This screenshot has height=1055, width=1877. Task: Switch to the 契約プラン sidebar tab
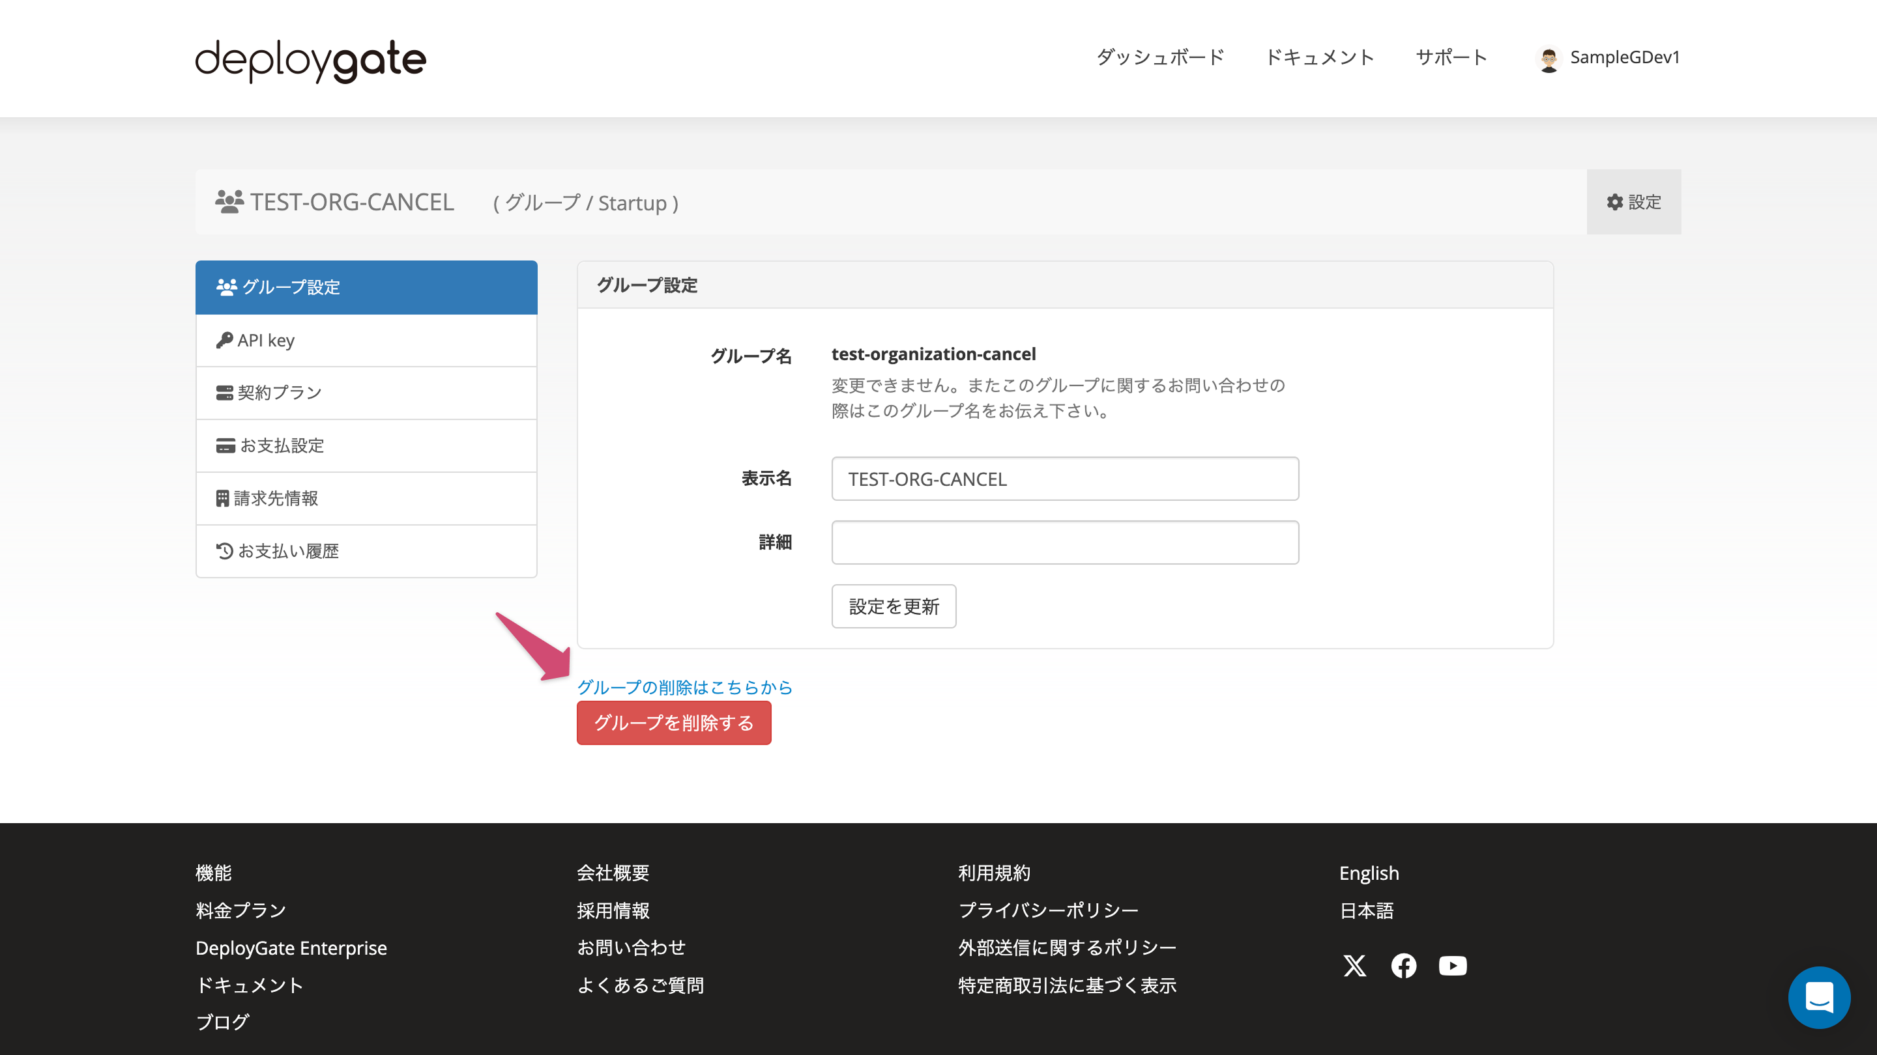point(279,393)
